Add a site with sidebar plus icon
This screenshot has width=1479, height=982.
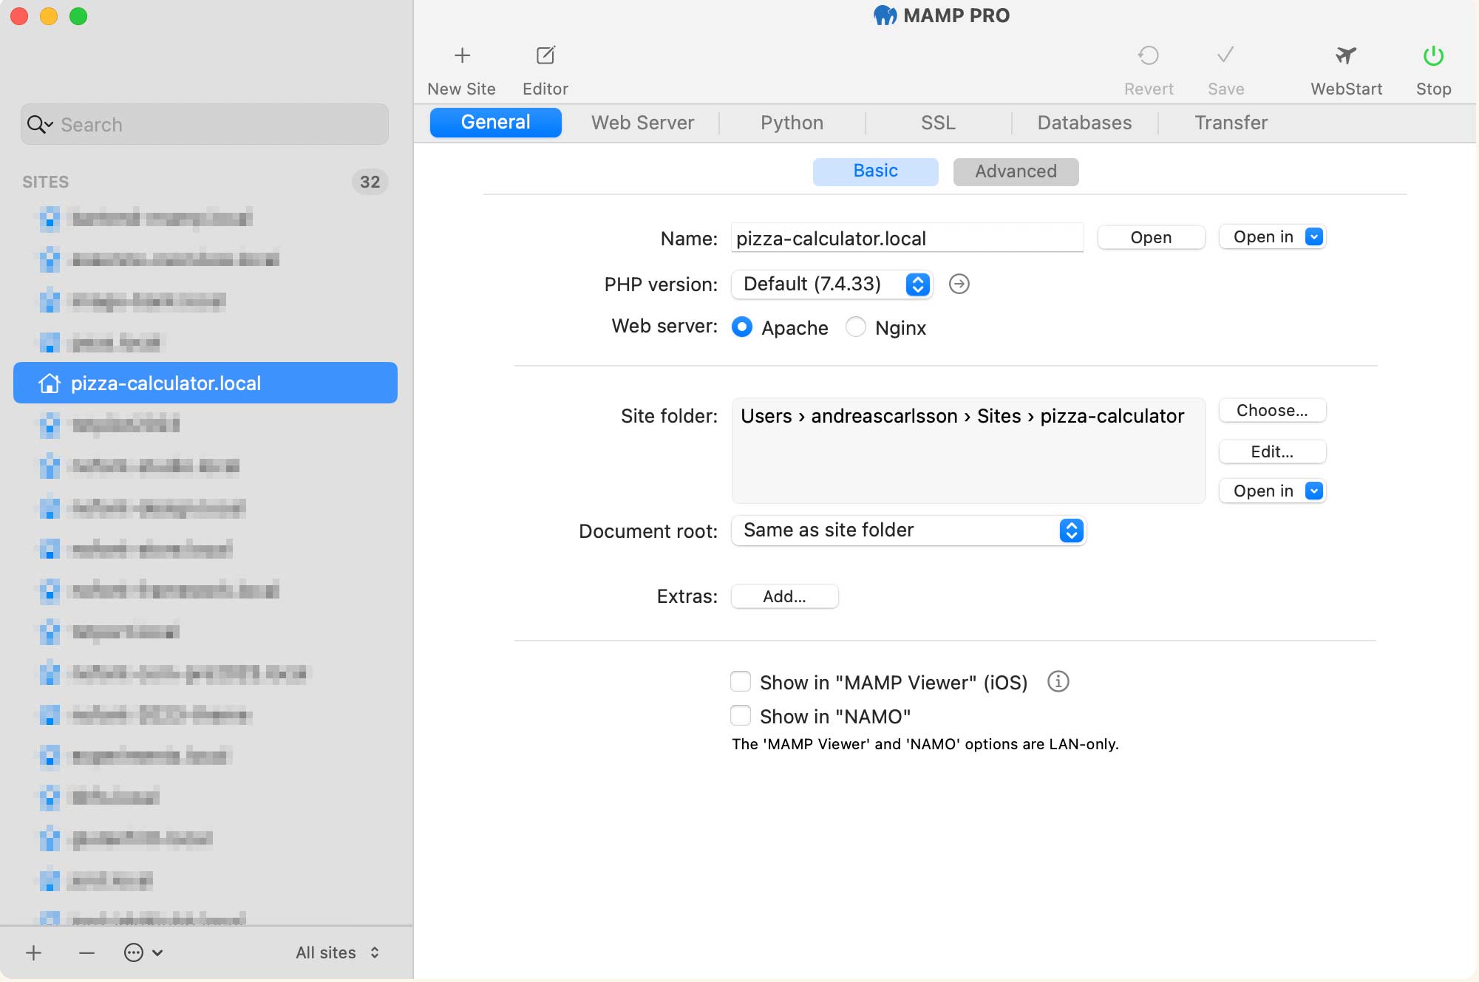coord(33,952)
